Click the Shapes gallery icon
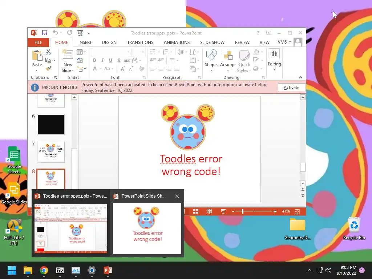This screenshot has width=372, height=279. (211, 55)
